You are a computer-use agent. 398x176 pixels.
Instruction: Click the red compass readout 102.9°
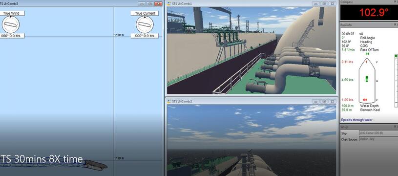(374, 12)
